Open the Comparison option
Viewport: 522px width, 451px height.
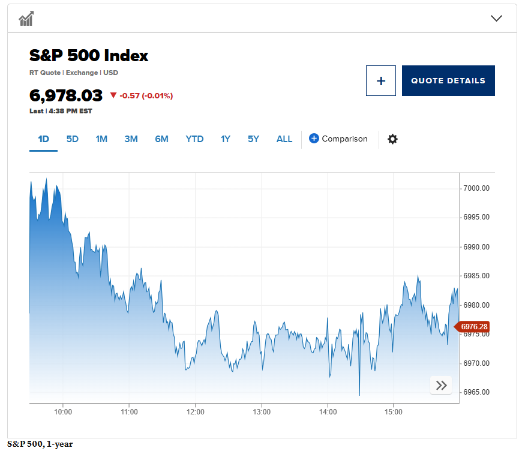pos(344,139)
